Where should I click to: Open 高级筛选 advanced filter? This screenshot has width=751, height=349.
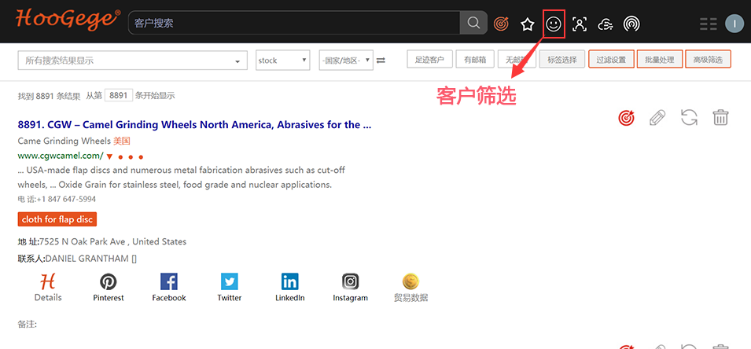coord(708,60)
